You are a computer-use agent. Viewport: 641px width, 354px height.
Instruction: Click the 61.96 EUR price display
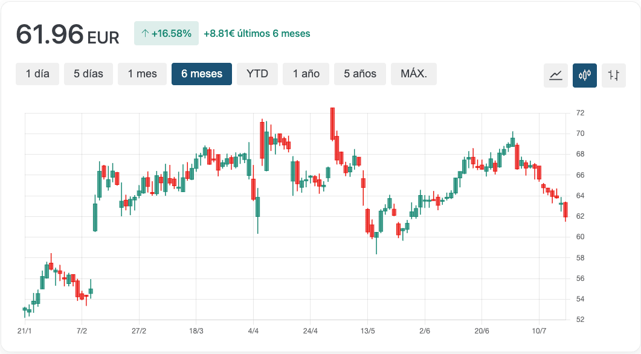tap(68, 35)
